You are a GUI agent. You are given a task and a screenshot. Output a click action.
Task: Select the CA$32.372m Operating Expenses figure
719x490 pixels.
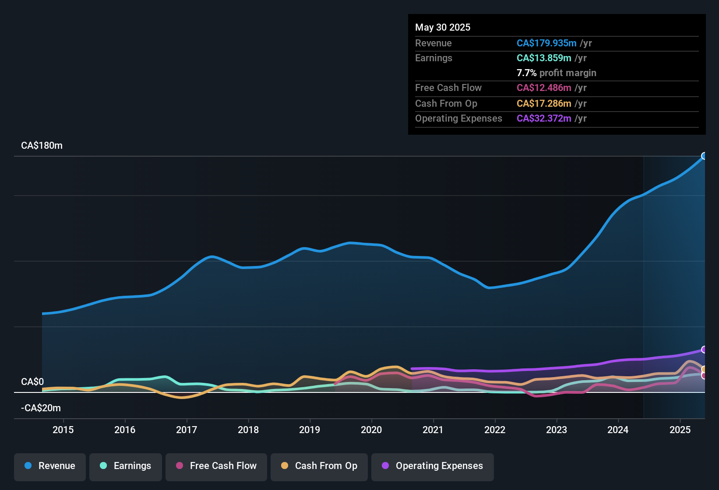[x=544, y=118]
